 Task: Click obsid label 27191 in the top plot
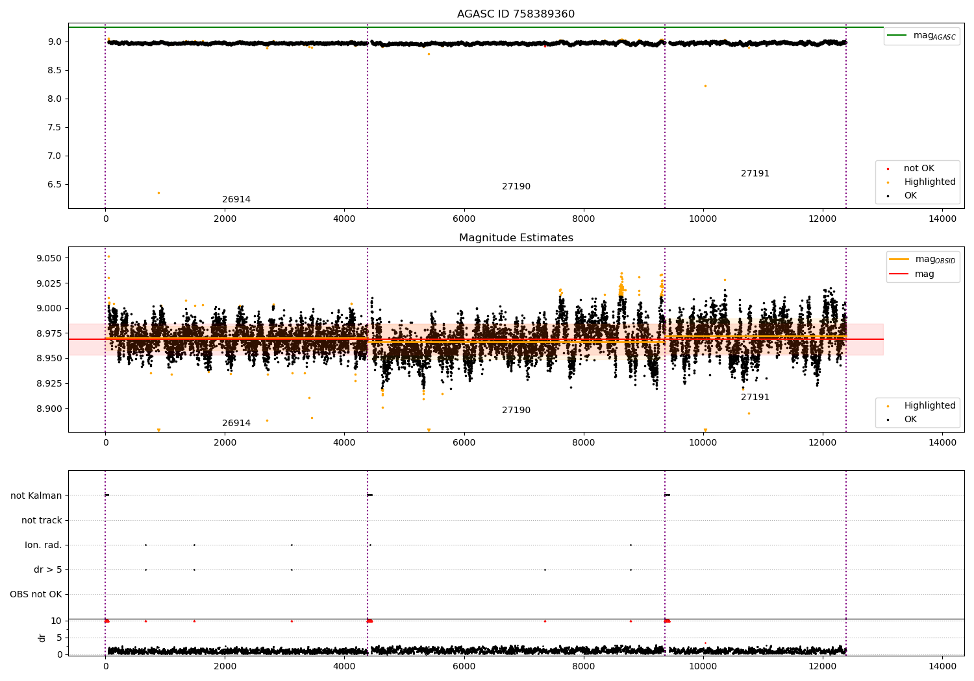click(x=755, y=174)
